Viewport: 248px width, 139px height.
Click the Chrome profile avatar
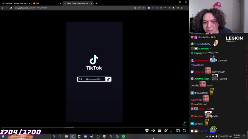tap(182, 8)
